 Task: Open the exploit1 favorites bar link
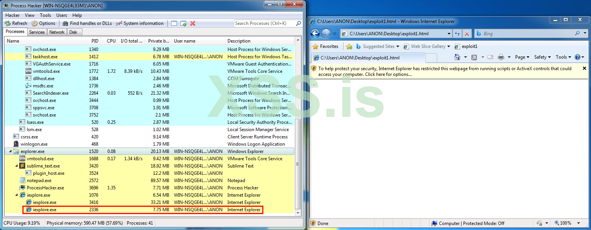click(x=466, y=46)
